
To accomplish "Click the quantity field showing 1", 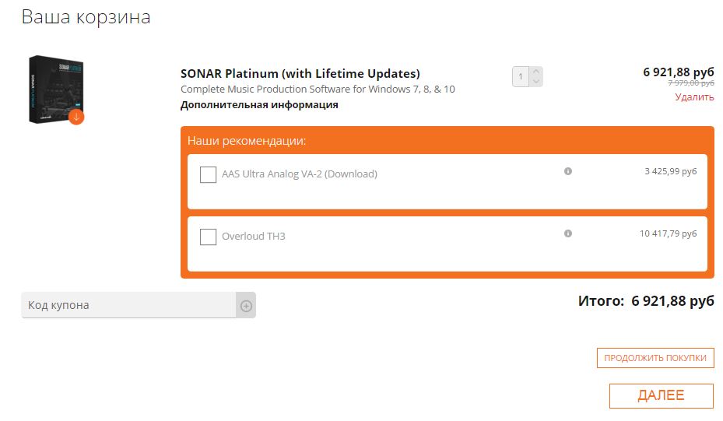I will tap(521, 76).
